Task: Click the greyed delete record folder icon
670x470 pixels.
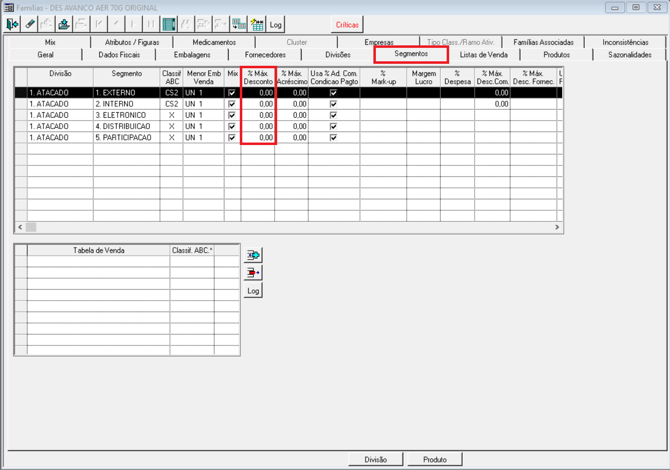Action: [x=81, y=24]
